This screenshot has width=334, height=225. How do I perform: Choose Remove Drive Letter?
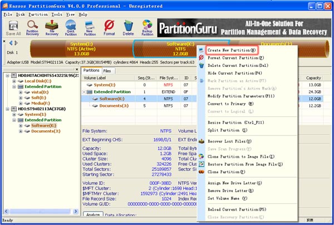click(230, 190)
